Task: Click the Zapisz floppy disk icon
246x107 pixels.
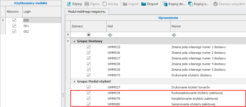Action: coord(87,4)
